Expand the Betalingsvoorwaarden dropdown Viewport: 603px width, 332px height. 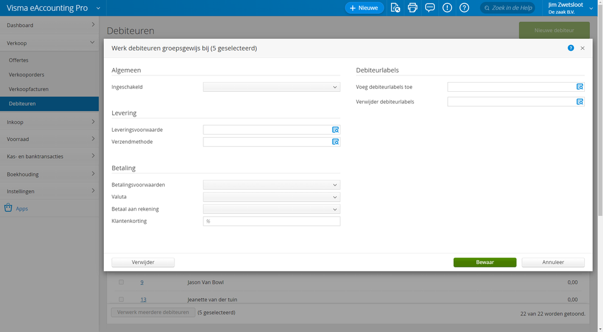[272, 185]
